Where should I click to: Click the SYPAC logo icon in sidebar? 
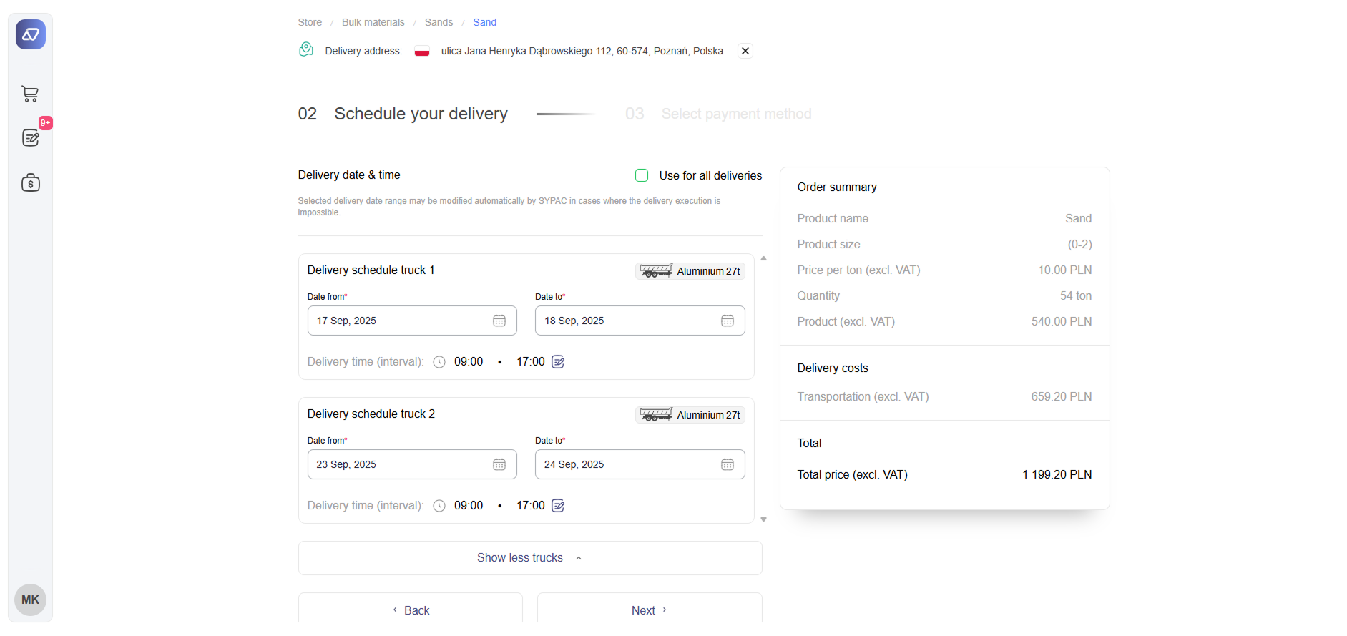point(31,34)
